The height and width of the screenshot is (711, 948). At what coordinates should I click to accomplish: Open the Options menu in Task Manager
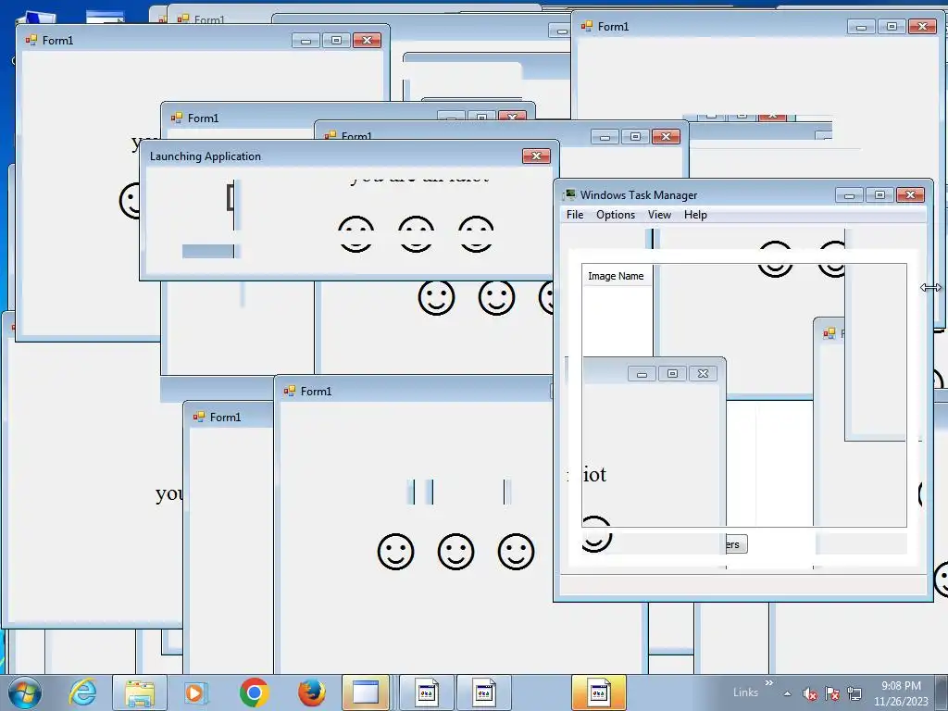(616, 215)
